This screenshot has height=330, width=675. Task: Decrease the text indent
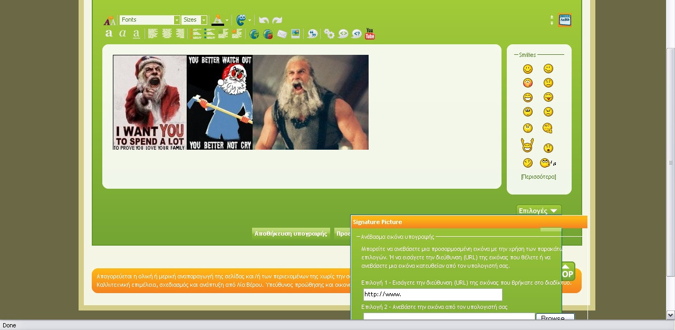(223, 34)
